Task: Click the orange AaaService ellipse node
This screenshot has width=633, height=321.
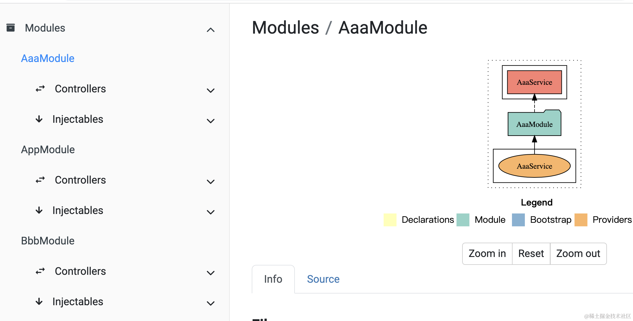Action: [x=534, y=166]
